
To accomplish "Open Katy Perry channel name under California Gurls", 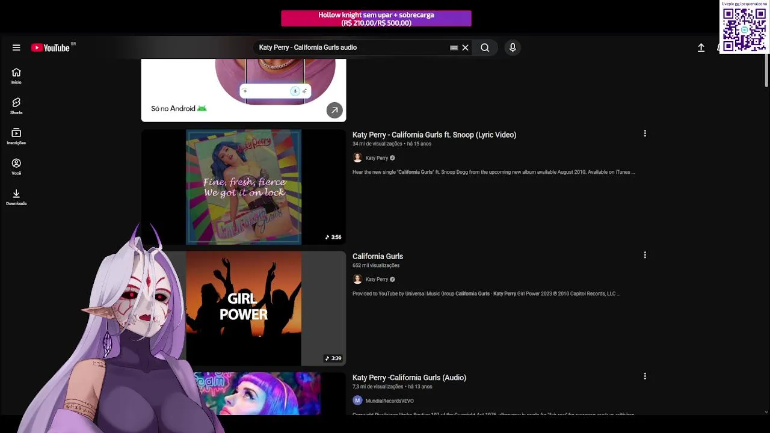I will click(x=377, y=280).
